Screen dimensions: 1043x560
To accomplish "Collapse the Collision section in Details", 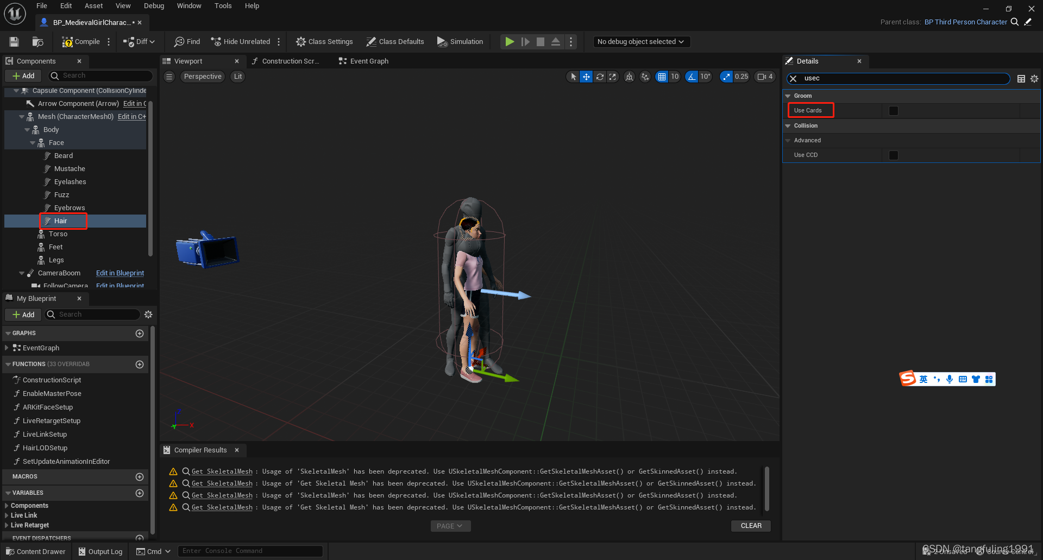I will (x=788, y=126).
